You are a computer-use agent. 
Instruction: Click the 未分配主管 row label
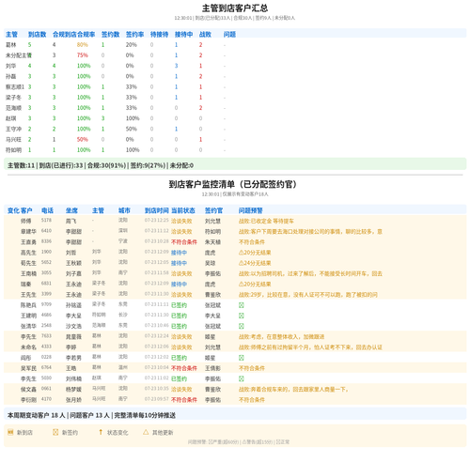19,55
